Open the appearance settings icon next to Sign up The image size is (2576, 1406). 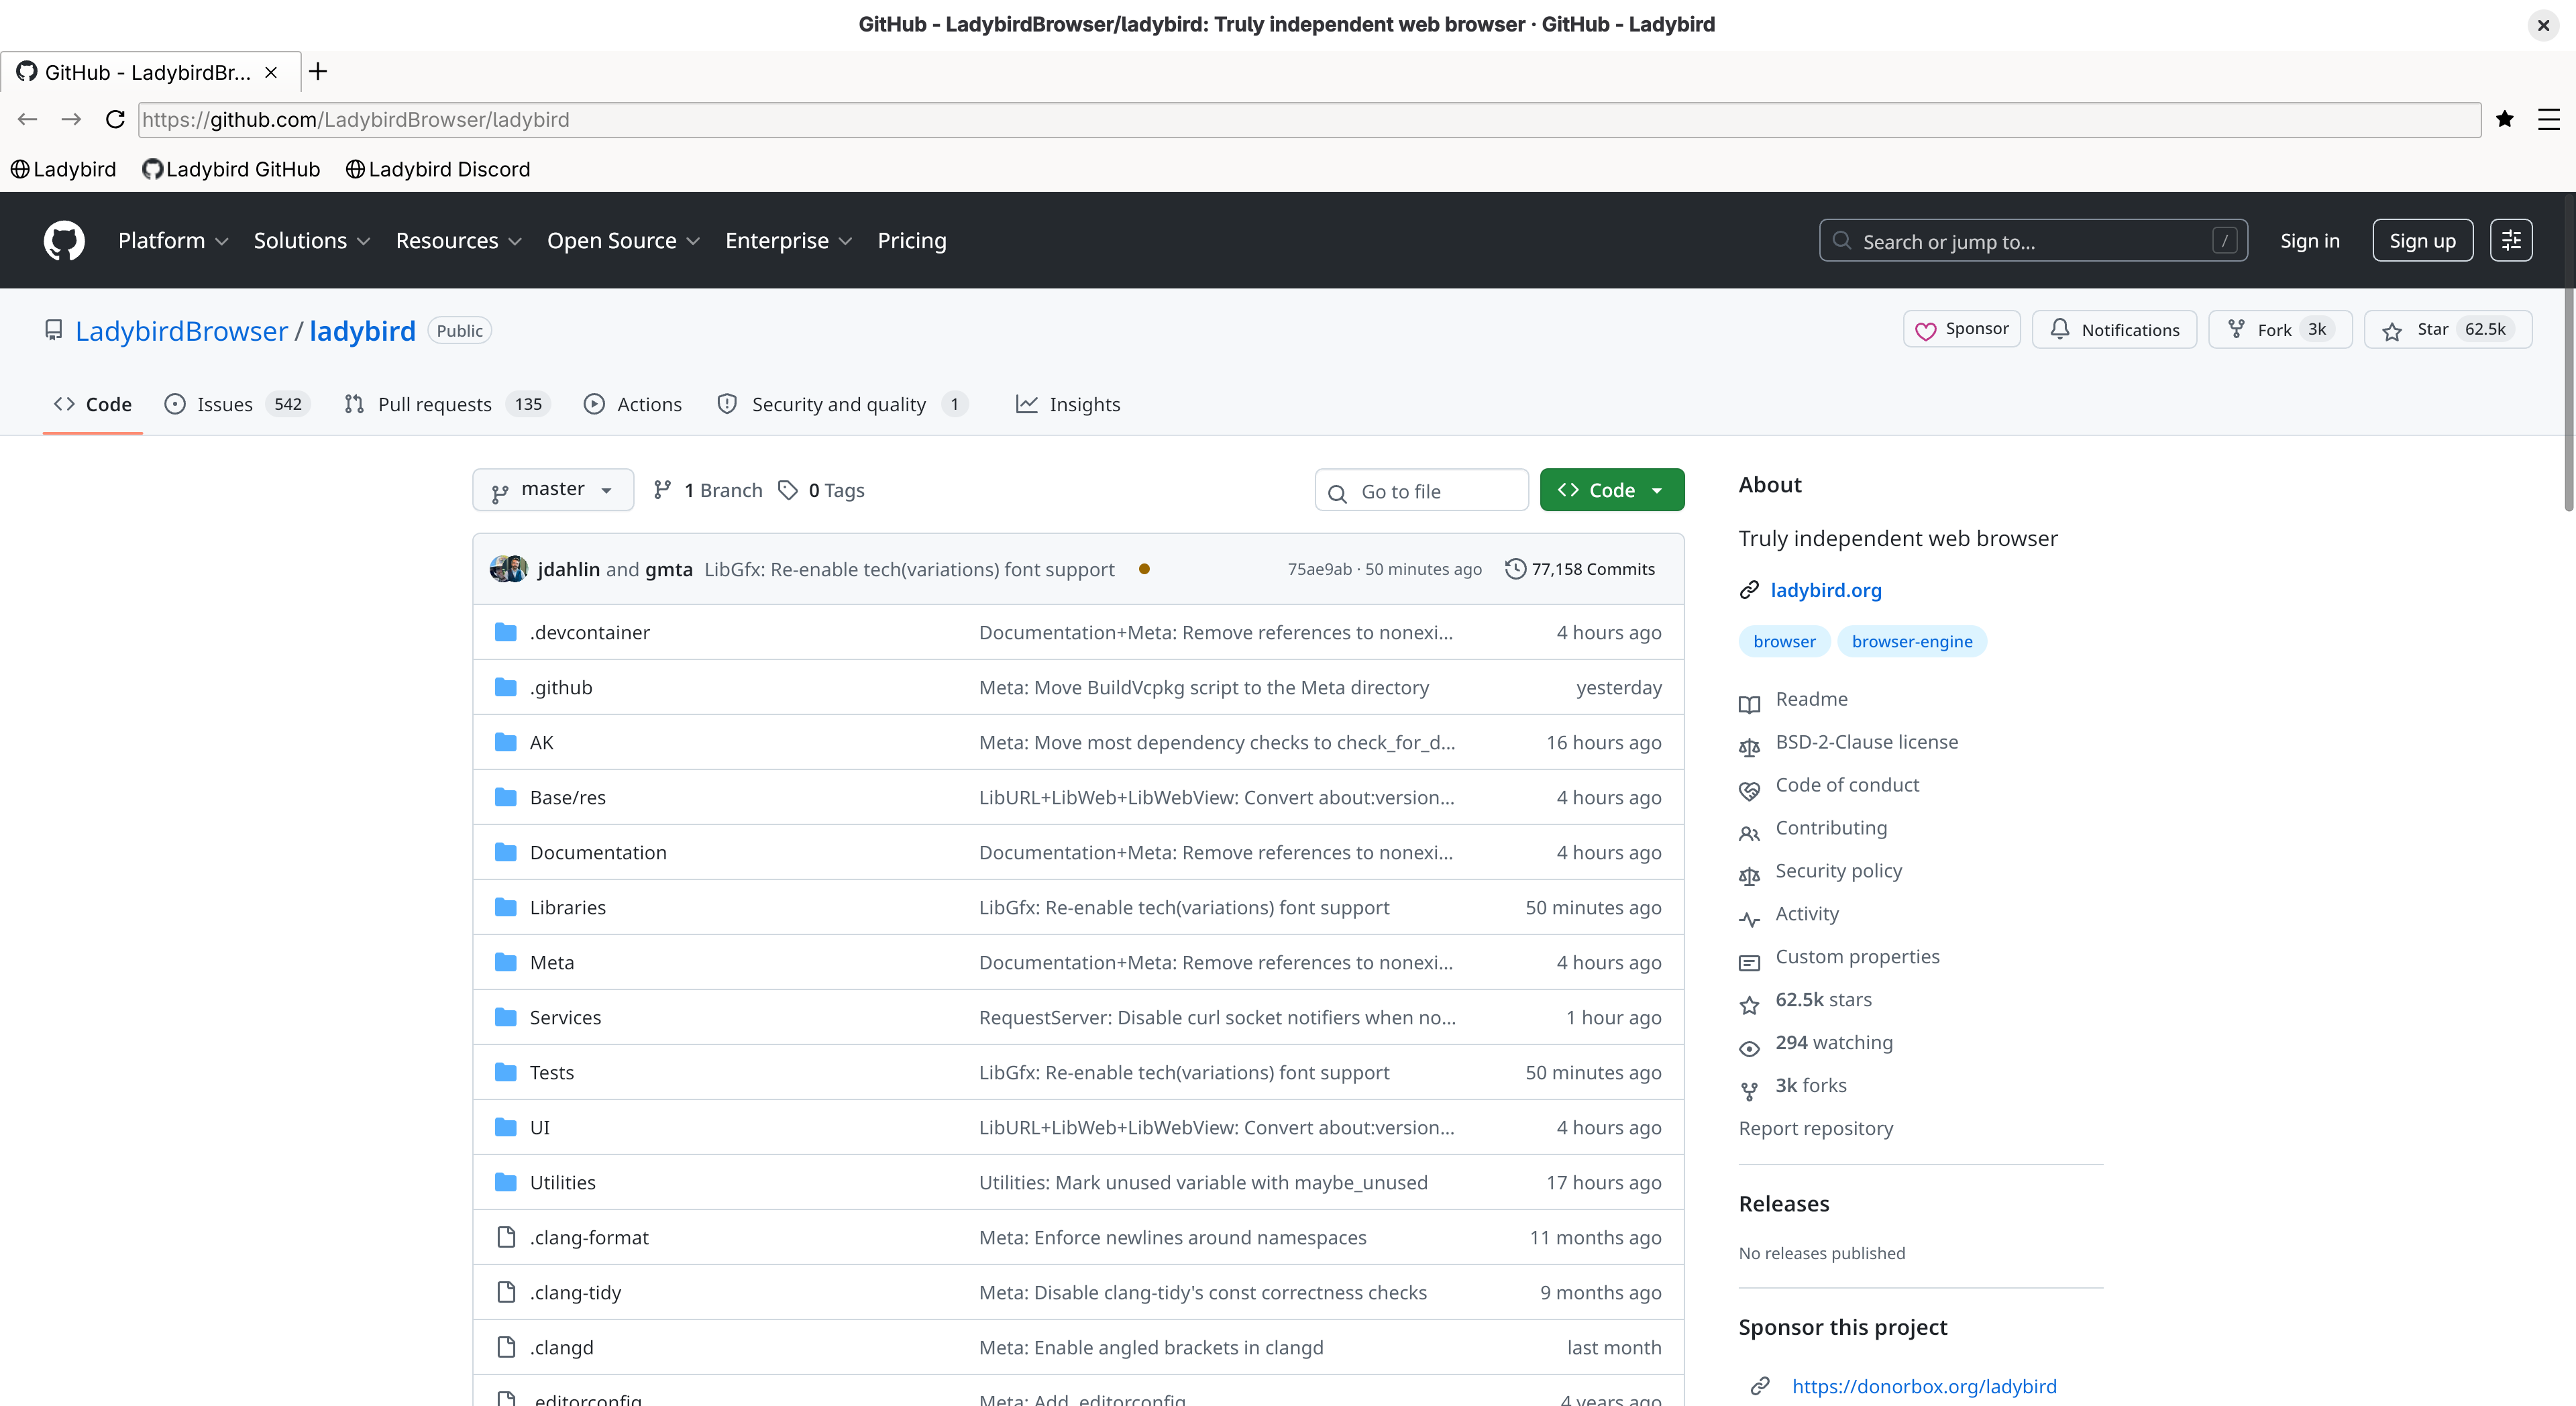2511,240
